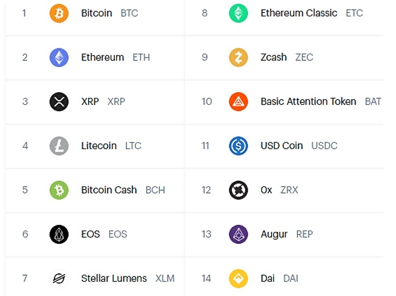
Task: Click the Basic Attention Token name
Action: 308,102
